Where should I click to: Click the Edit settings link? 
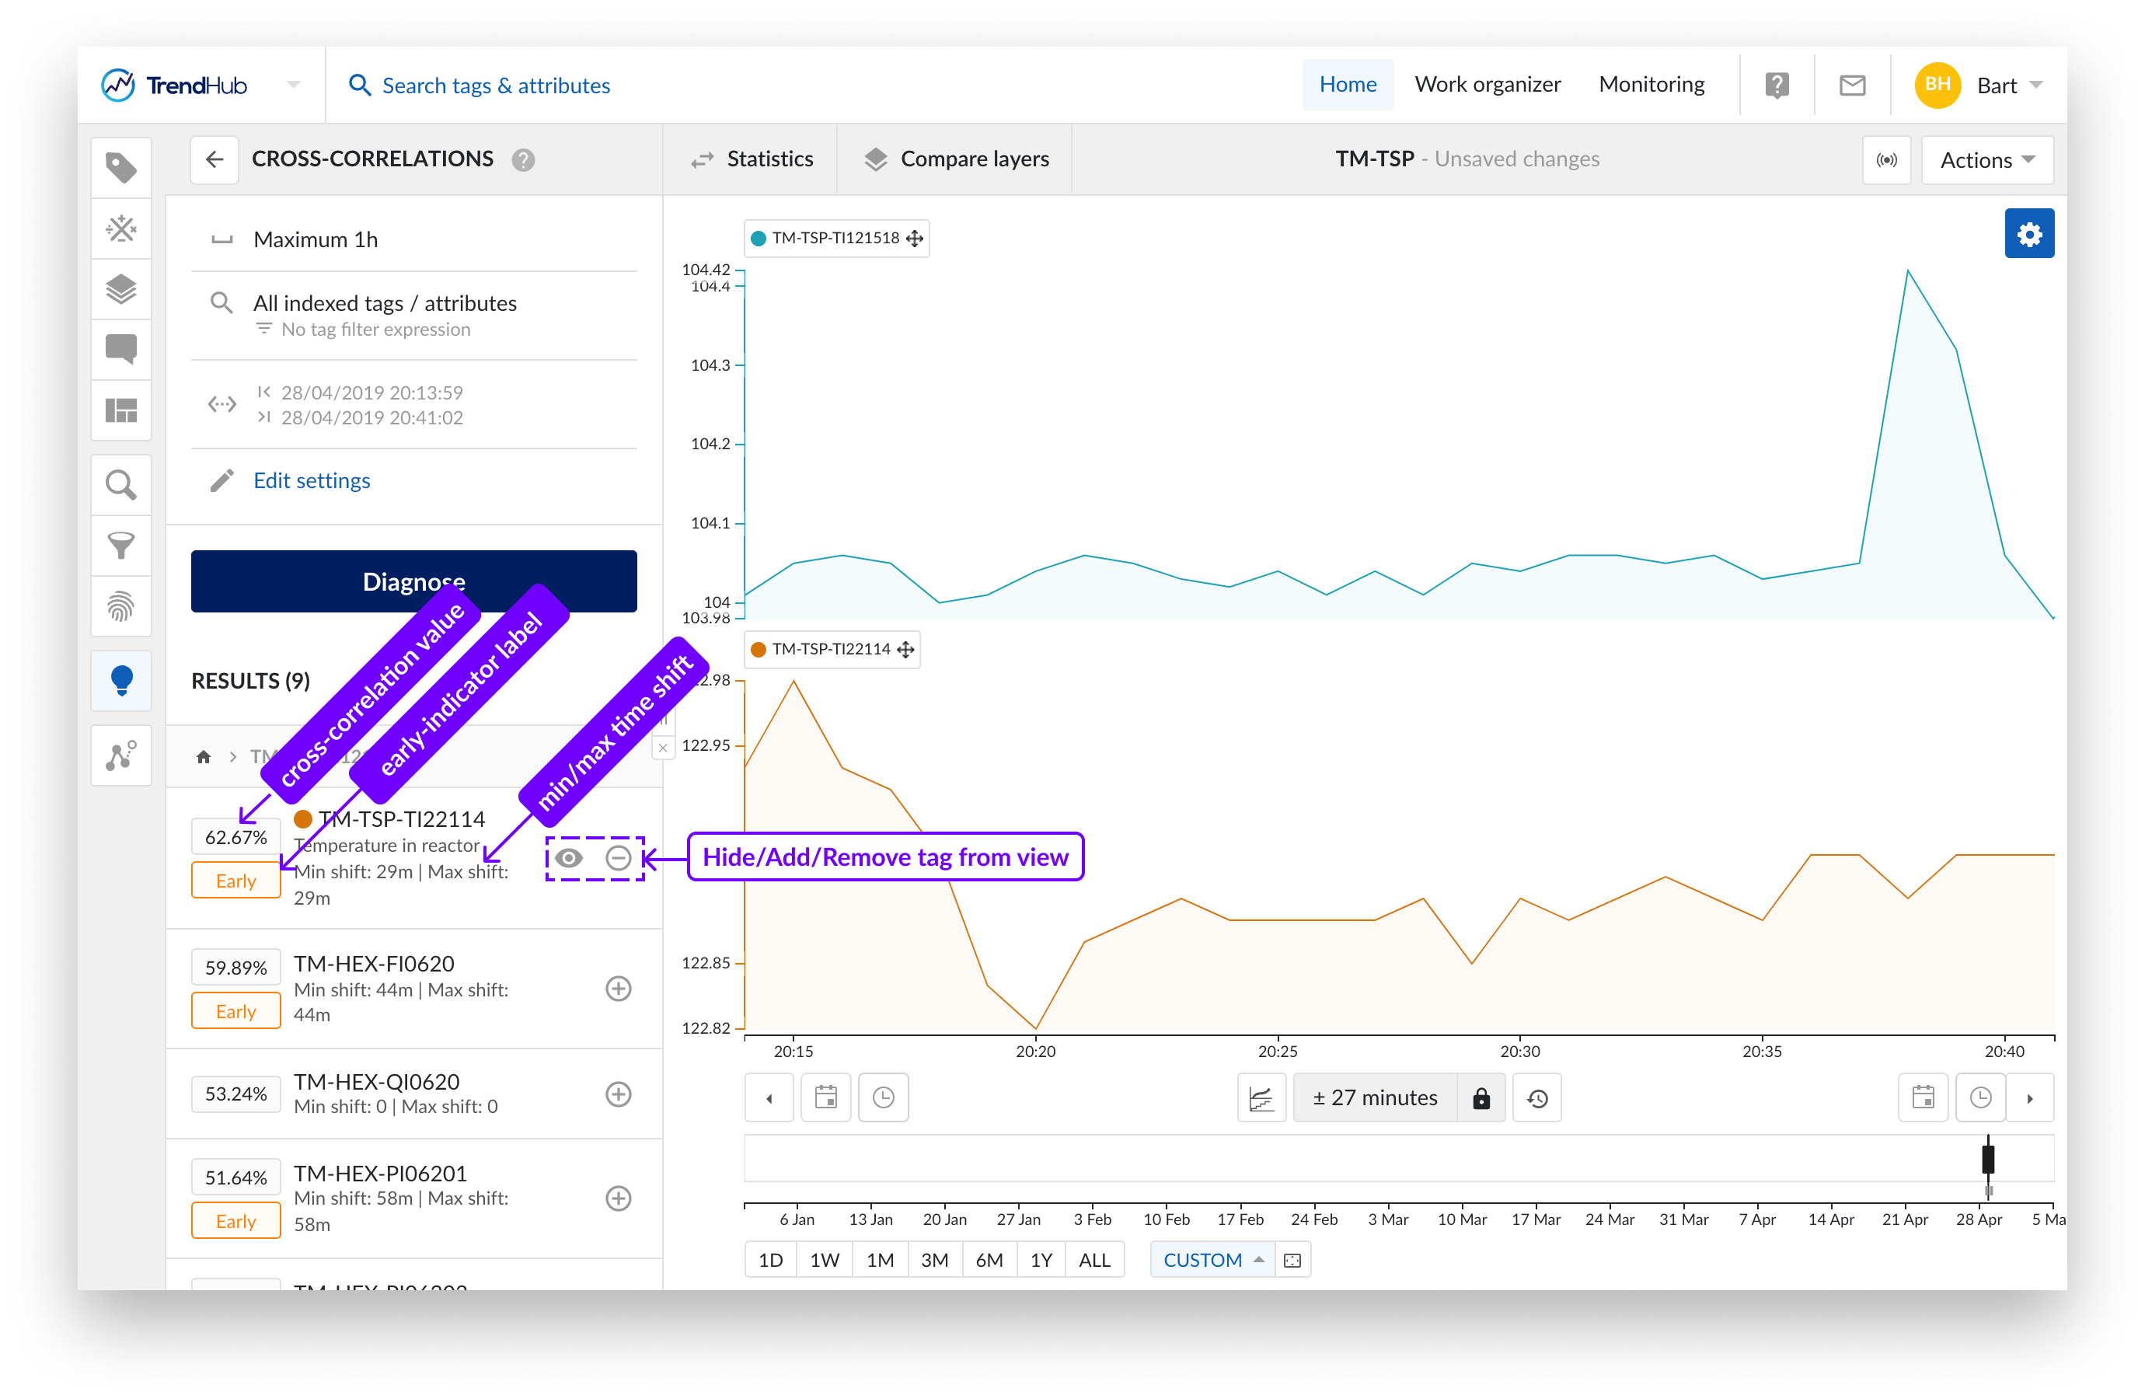click(x=312, y=480)
